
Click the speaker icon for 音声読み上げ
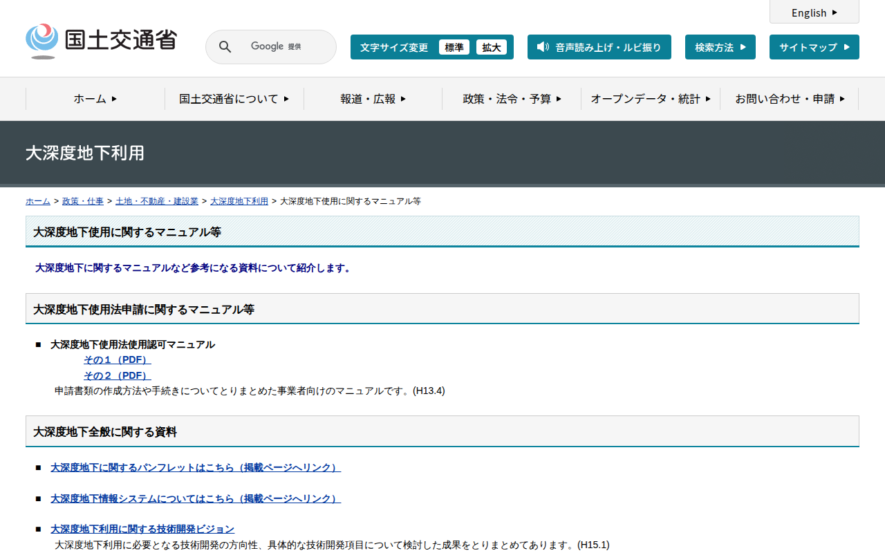(x=543, y=47)
